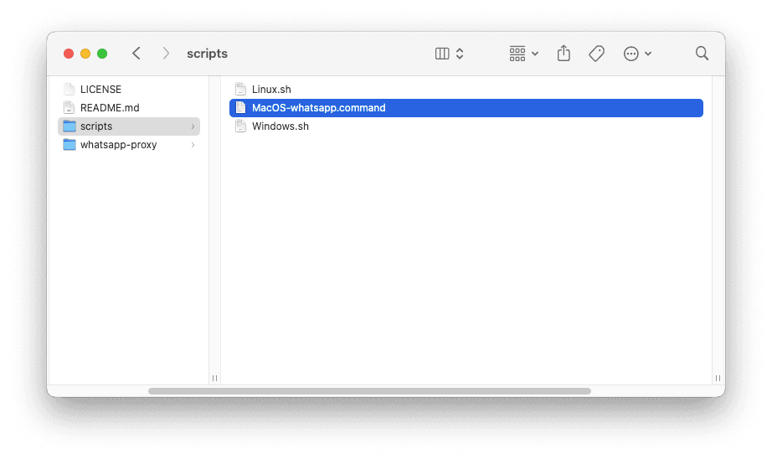Select MacOS-whatsapp.command file name

click(318, 108)
